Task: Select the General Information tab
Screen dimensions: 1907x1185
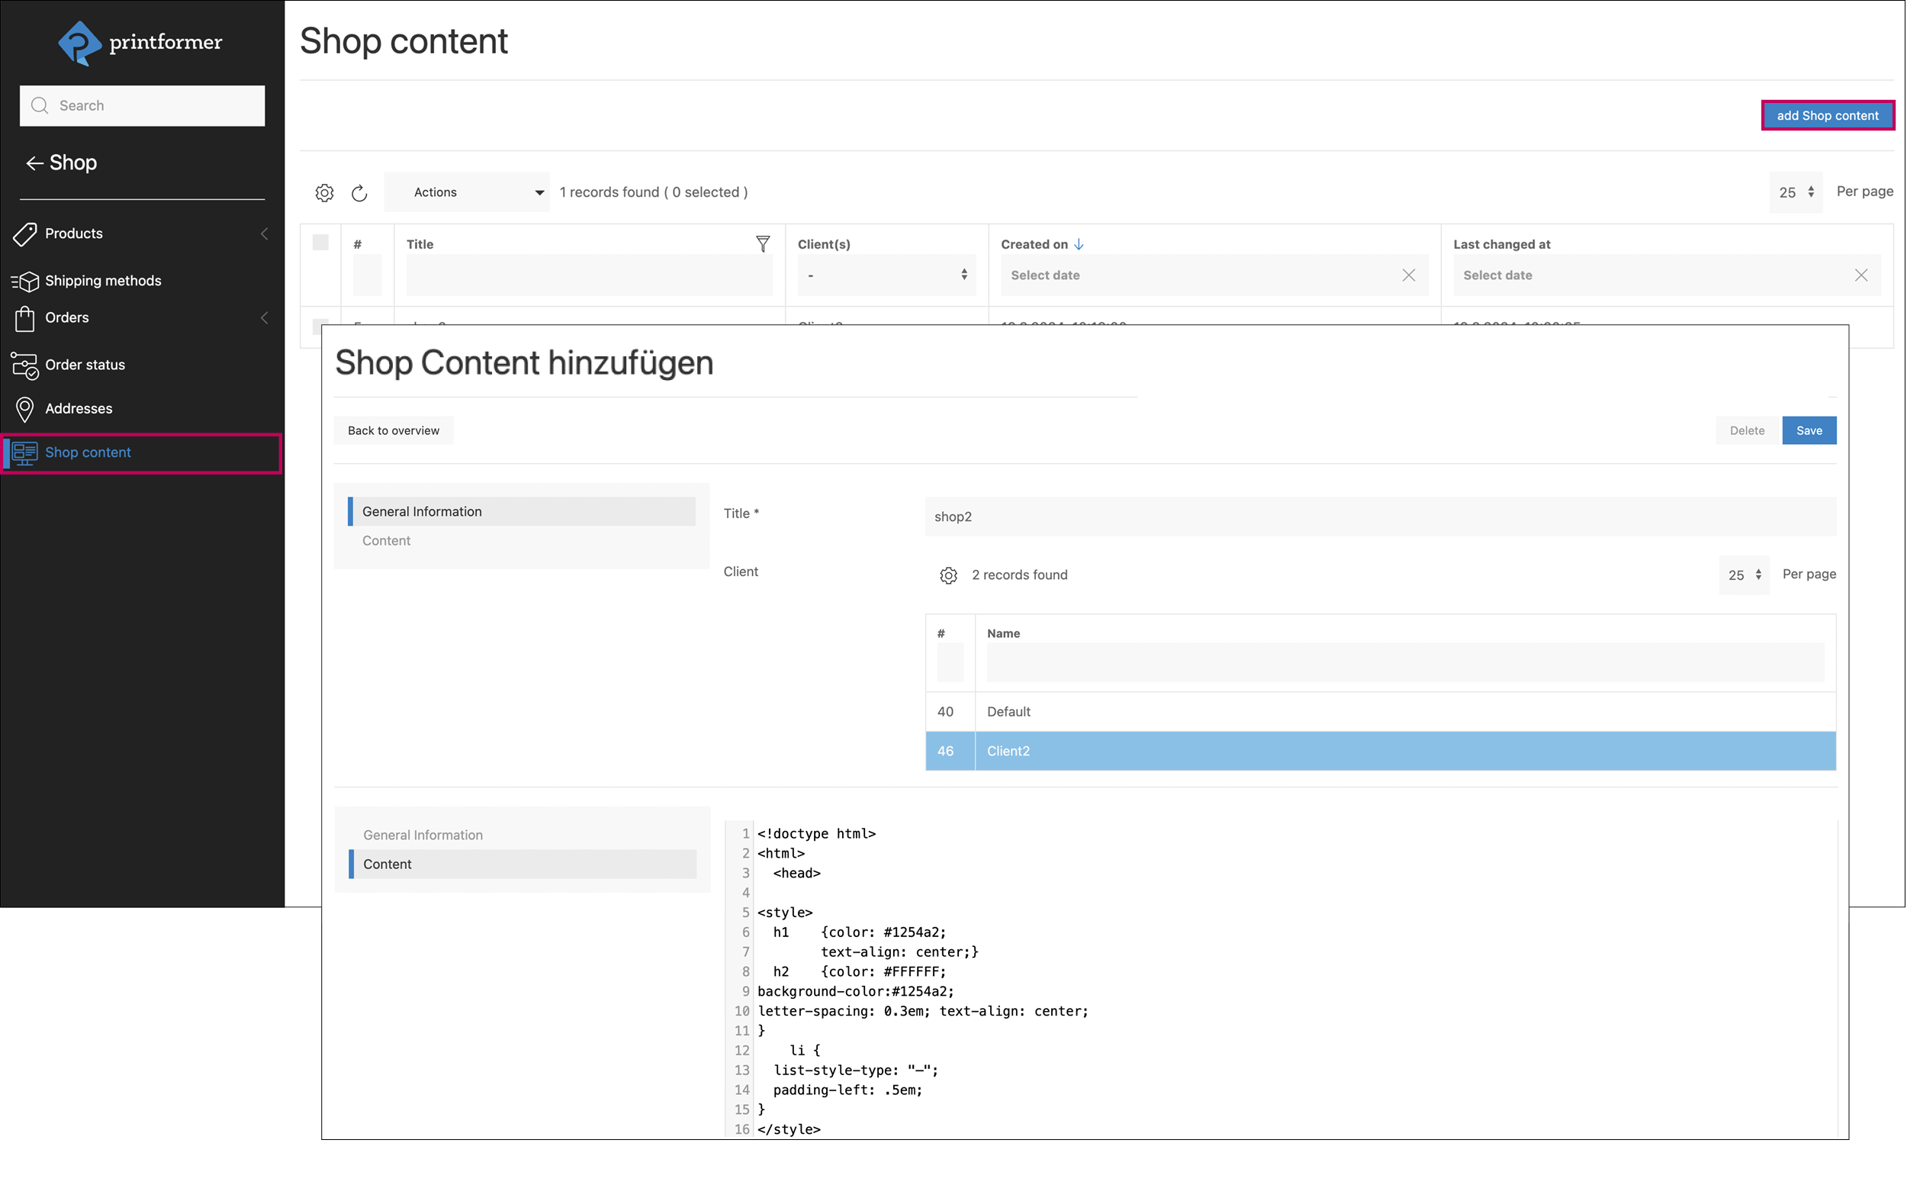Action: click(x=422, y=511)
